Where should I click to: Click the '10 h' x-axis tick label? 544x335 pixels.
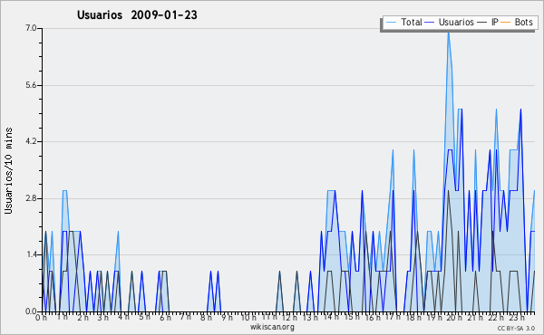pyautogui.click(x=248, y=317)
